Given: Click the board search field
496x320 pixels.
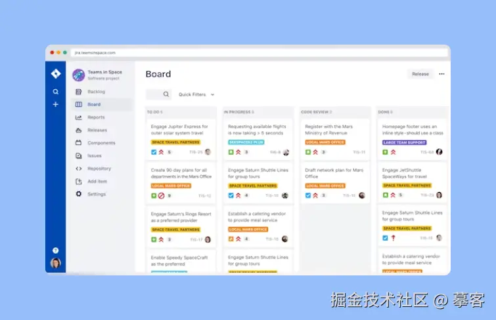Looking at the screenshot, I should pos(158,94).
